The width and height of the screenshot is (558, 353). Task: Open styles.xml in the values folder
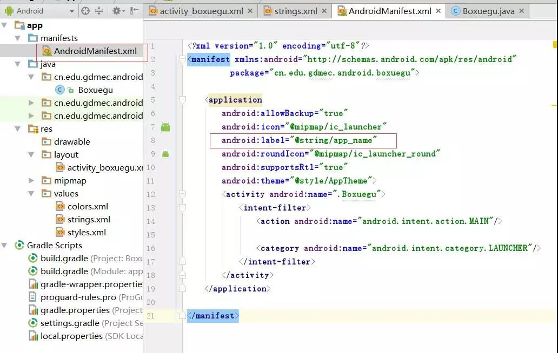tap(87, 232)
